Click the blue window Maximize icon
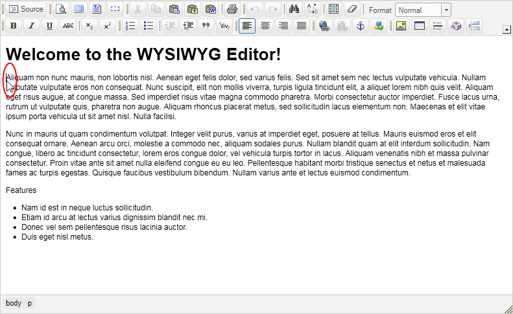 click(x=79, y=9)
